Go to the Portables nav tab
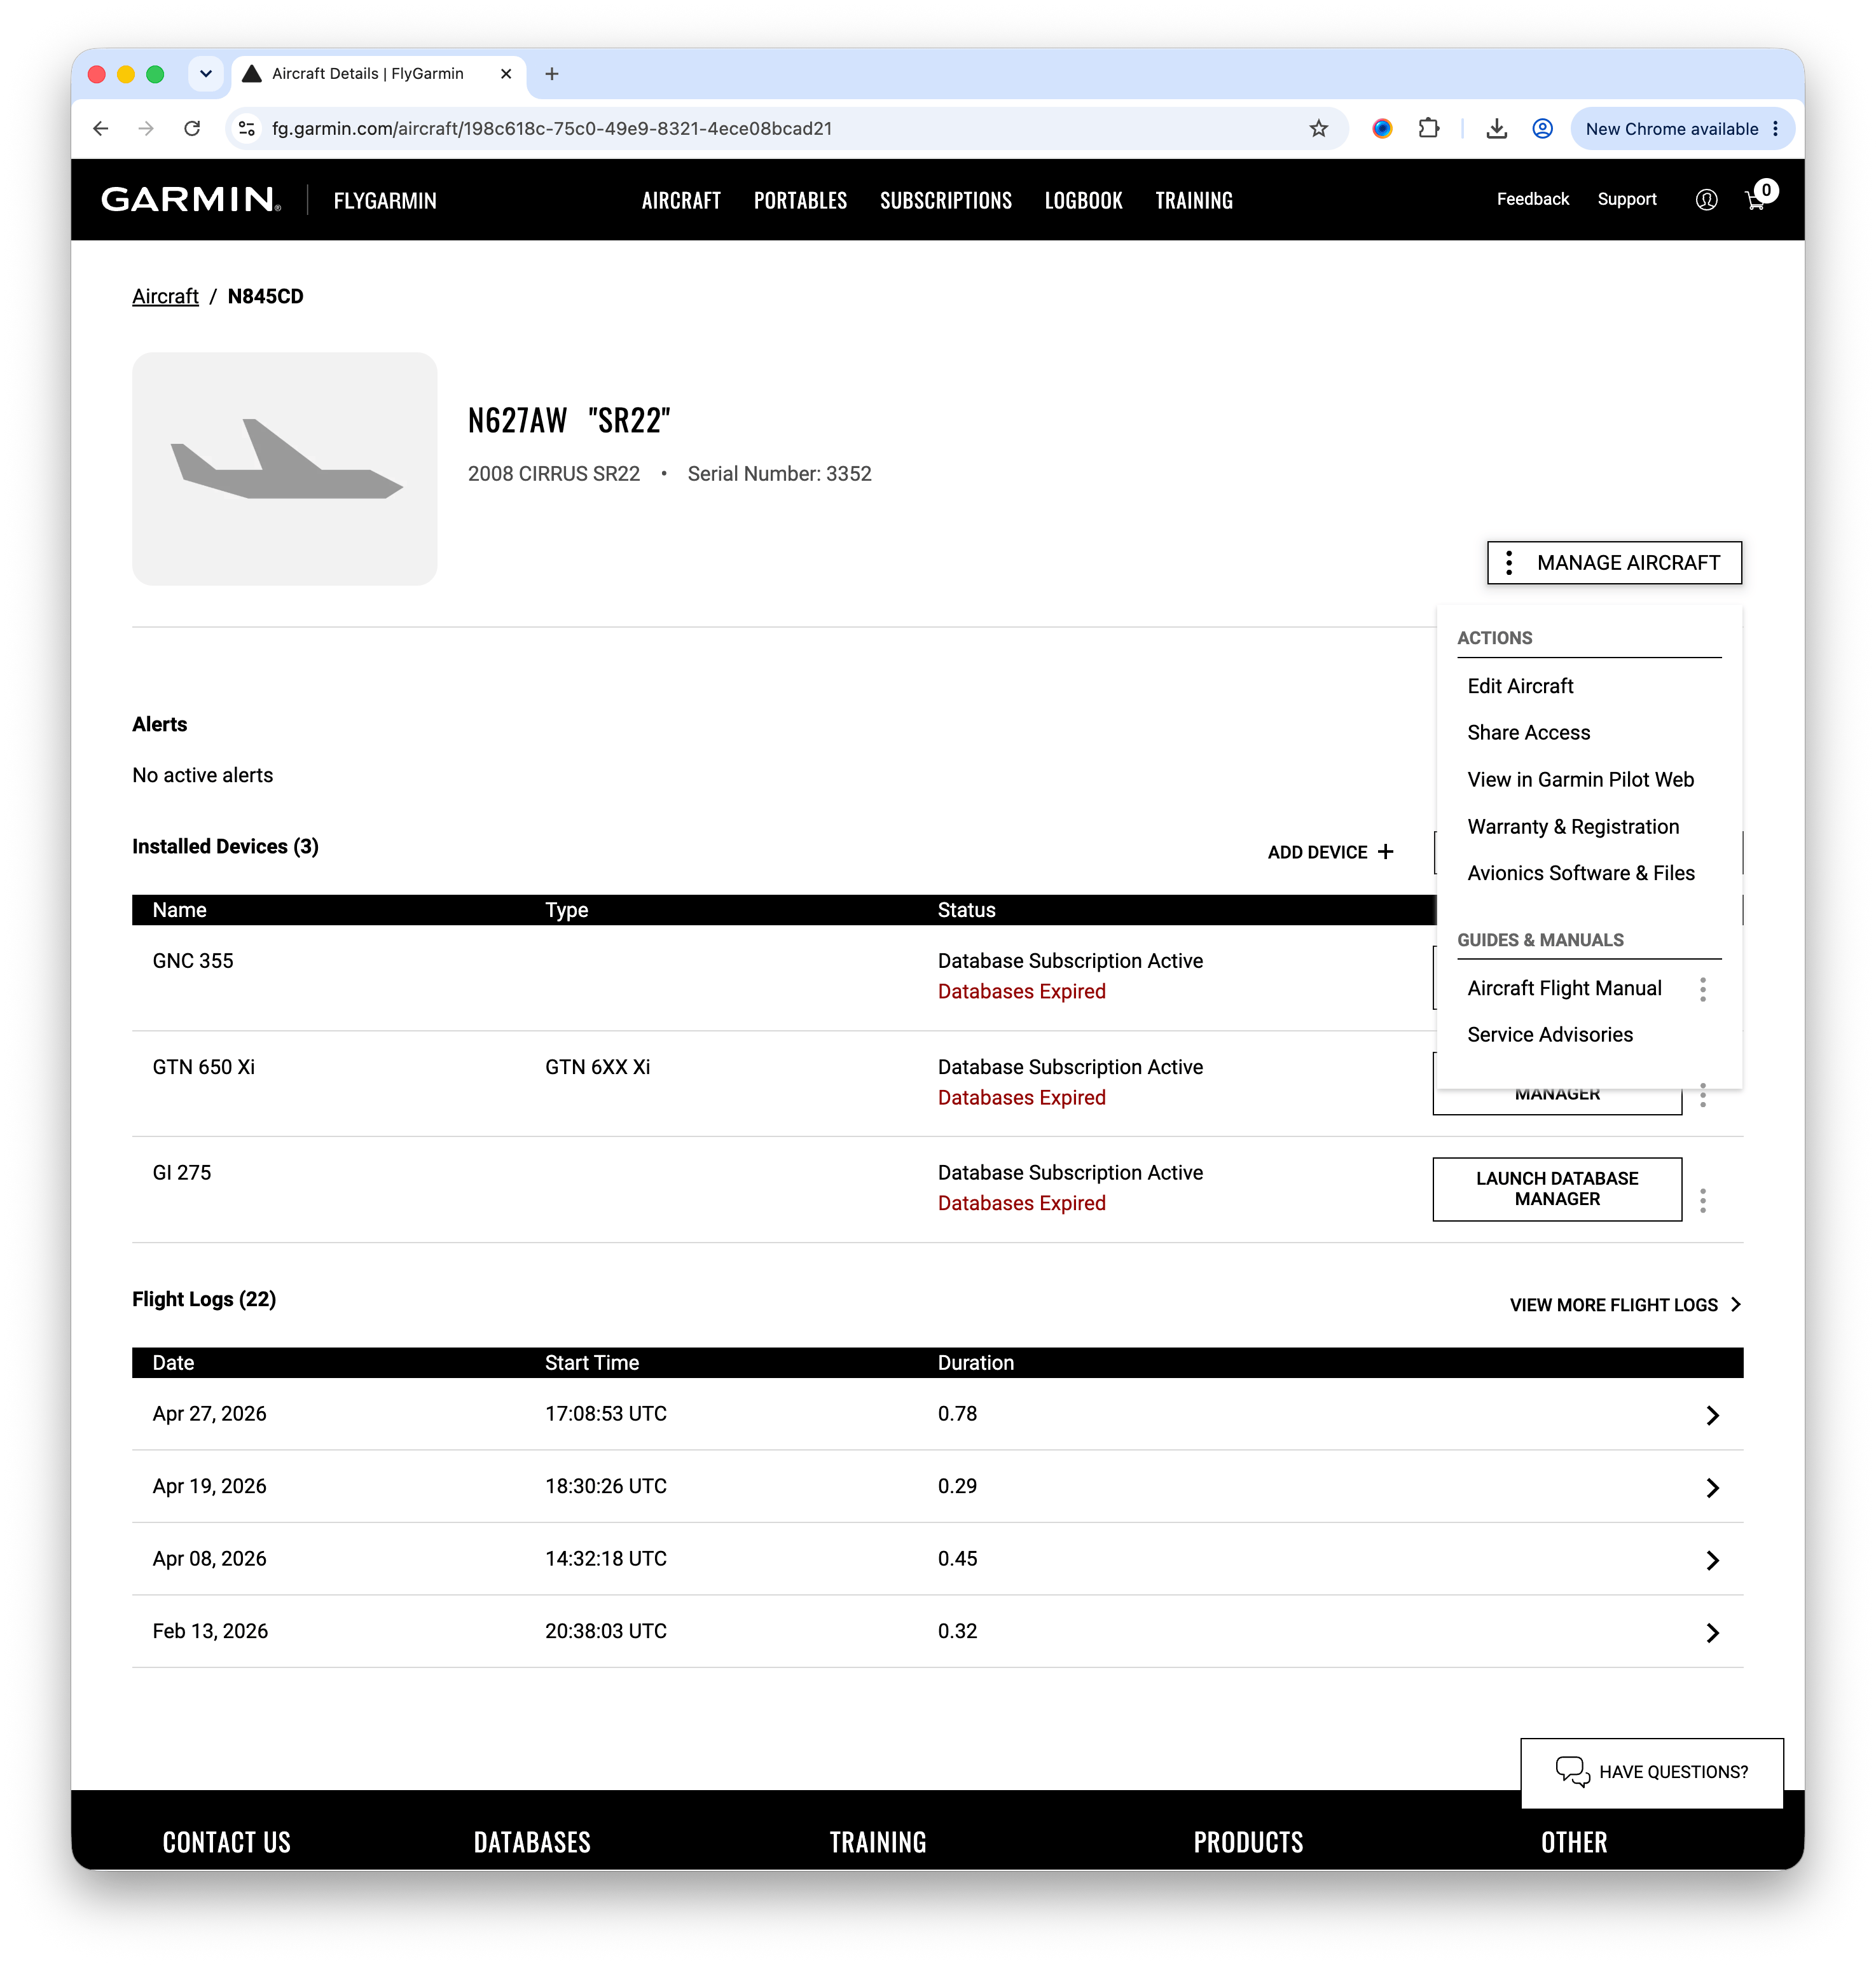 point(800,201)
